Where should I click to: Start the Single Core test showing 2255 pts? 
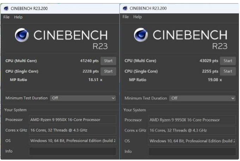(x=228, y=71)
